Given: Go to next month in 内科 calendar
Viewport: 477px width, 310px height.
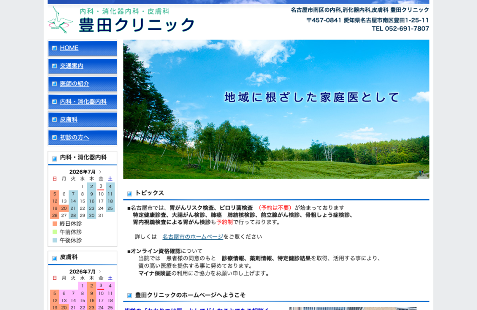Looking at the screenshot, I should click(100, 172).
